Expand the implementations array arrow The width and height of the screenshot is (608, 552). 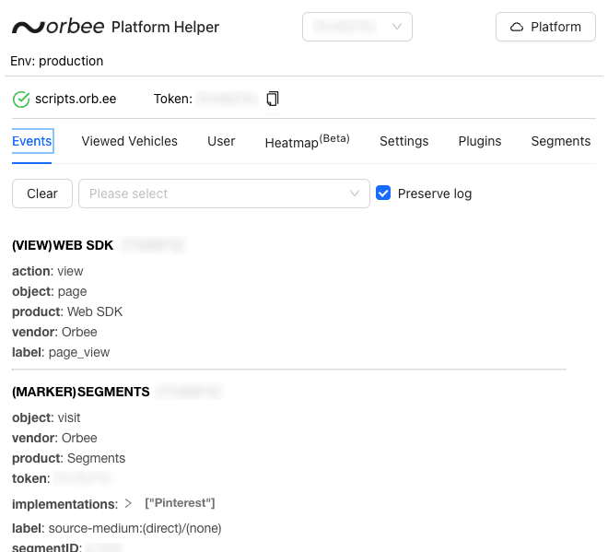[x=128, y=503]
